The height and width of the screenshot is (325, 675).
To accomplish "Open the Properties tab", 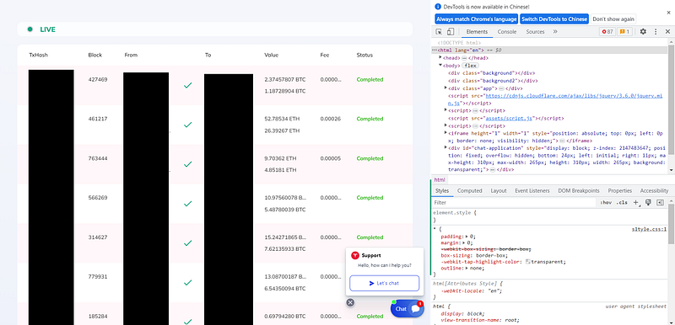I will point(620,190).
